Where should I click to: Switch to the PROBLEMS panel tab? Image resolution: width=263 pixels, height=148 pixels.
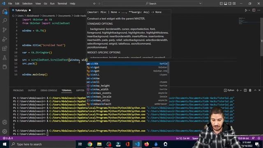[x=18, y=90]
